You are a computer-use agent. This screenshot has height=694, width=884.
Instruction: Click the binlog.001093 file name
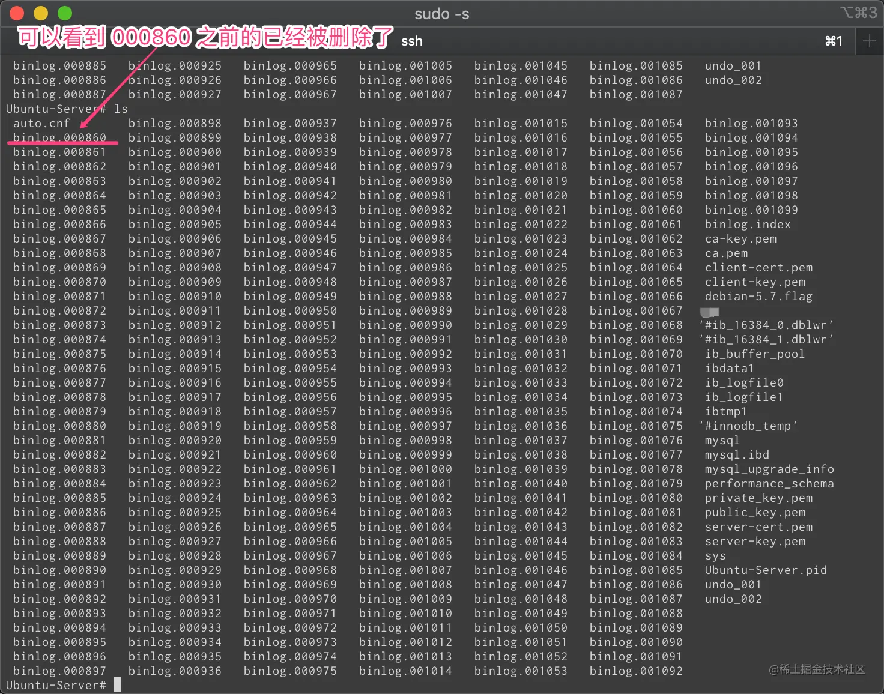tap(751, 123)
